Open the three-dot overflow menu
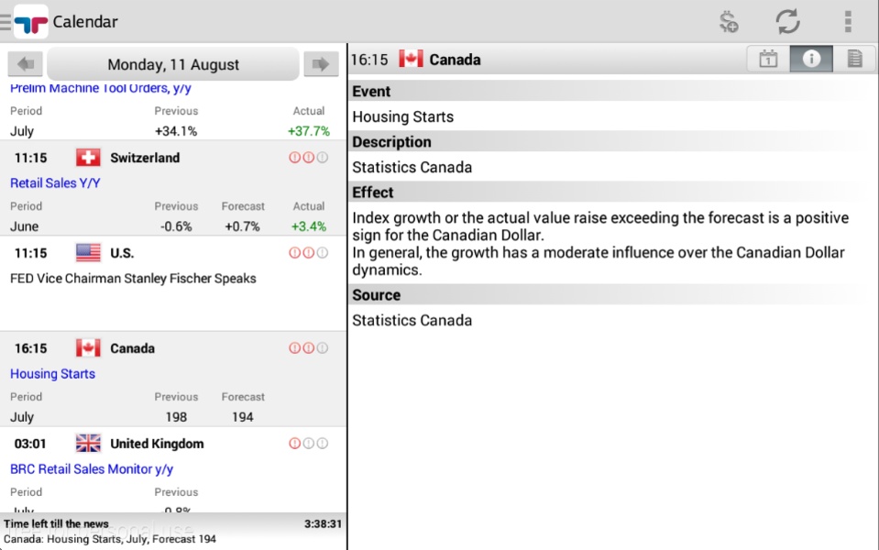The width and height of the screenshot is (879, 550). [x=848, y=22]
